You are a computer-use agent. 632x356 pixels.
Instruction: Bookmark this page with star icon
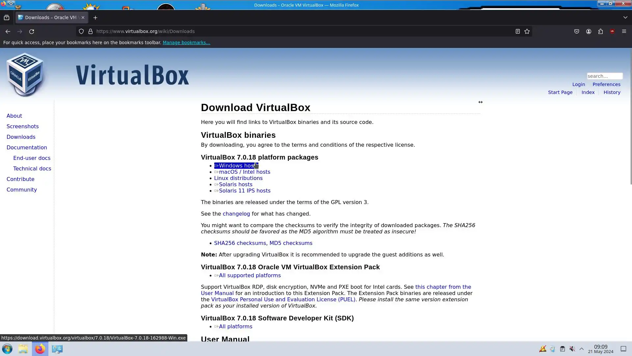pyautogui.click(x=527, y=31)
